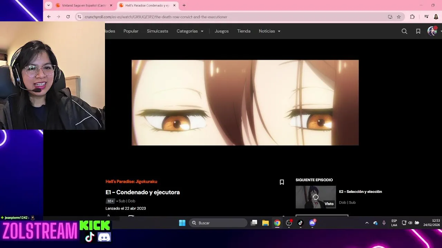Bookmark this page with star icon
Screen dimensions: 442x248
coord(399,17)
